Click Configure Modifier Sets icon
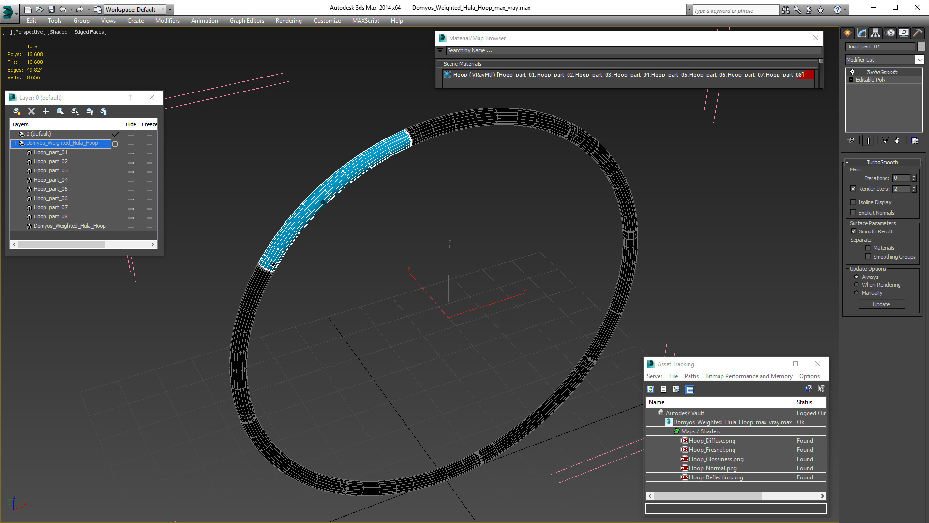The height and width of the screenshot is (523, 929). tap(914, 140)
